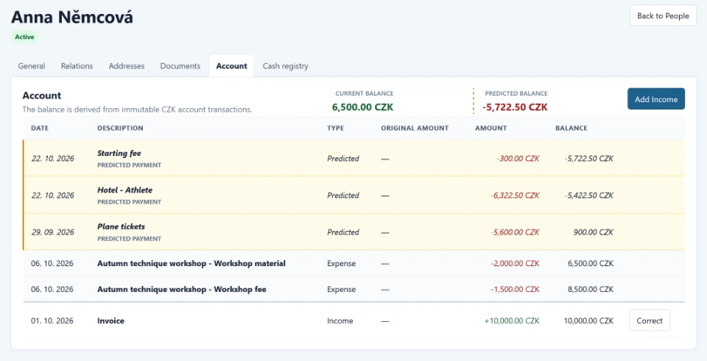The height and width of the screenshot is (361, 707).
Task: Switch to the Relations tab
Action: [77, 65]
